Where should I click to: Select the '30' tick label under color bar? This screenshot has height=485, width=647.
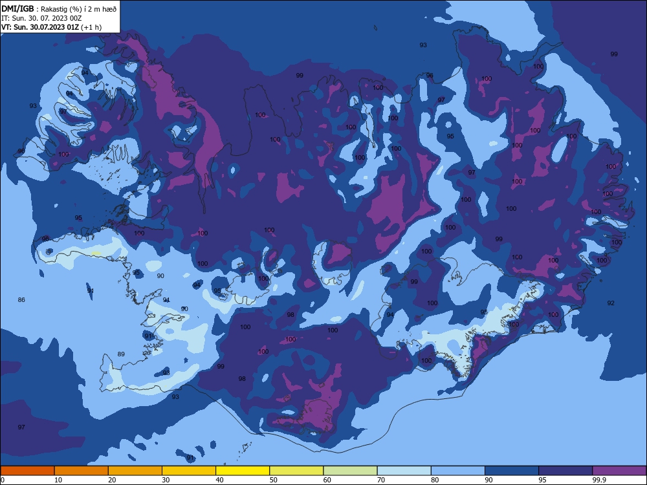click(166, 480)
